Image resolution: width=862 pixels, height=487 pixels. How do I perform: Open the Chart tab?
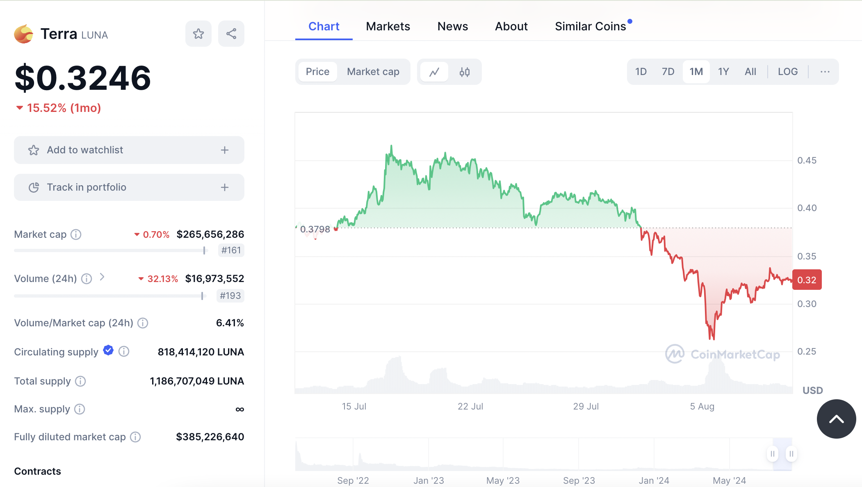(x=324, y=26)
